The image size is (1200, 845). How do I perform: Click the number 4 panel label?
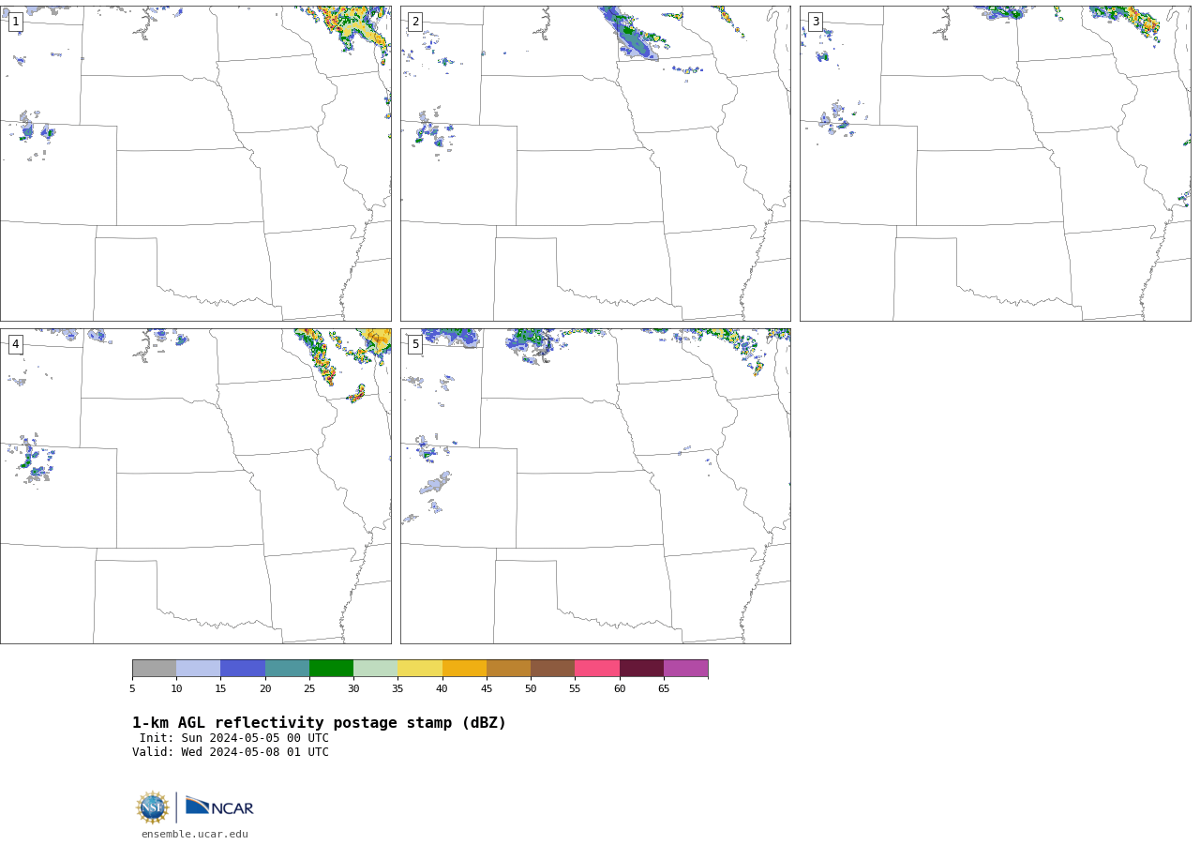pos(15,344)
